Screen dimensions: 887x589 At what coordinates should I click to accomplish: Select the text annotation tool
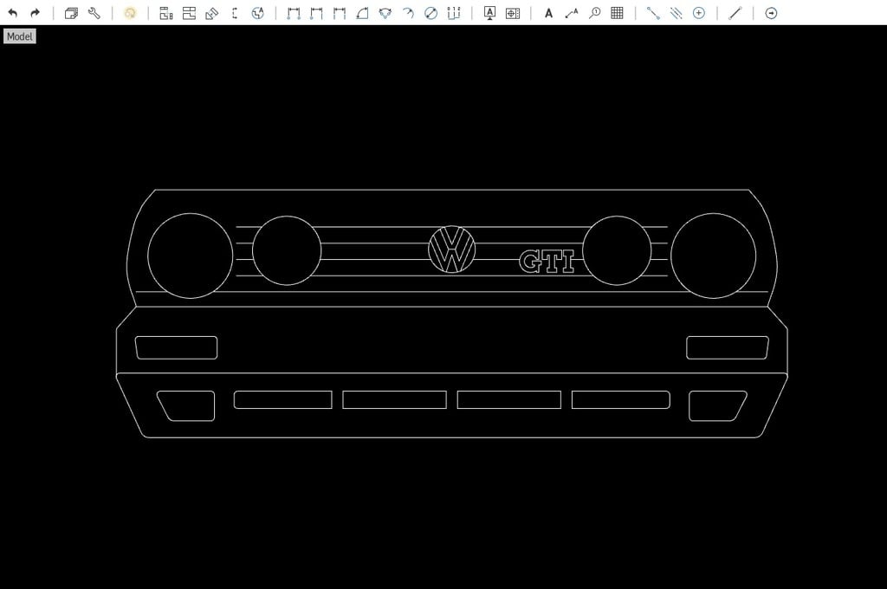pos(548,13)
